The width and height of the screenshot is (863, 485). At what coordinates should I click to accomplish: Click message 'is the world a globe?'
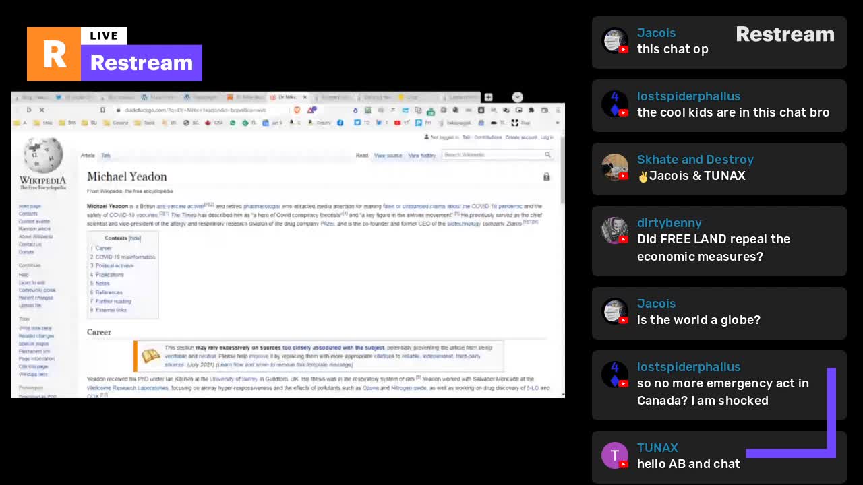(x=698, y=320)
